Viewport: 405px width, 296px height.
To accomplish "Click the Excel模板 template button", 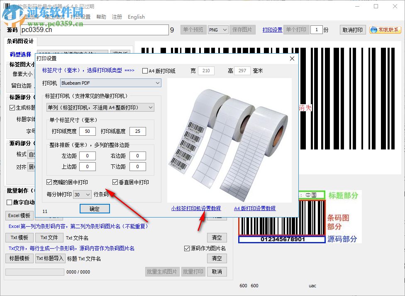I will point(19,215).
